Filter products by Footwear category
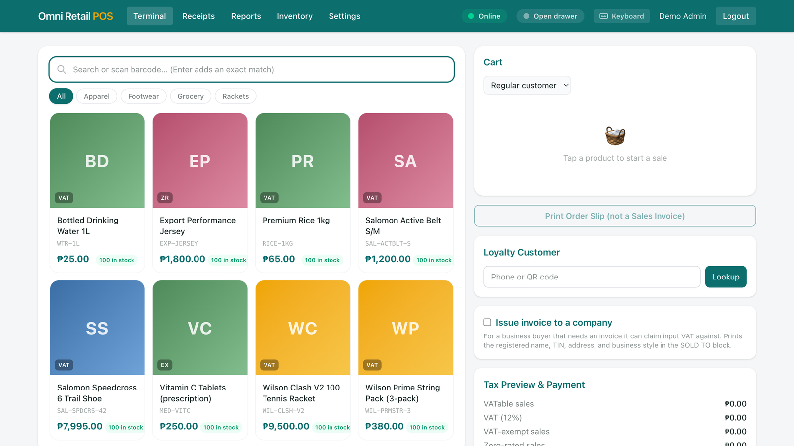Viewport: 794px width, 446px height. tap(143, 96)
